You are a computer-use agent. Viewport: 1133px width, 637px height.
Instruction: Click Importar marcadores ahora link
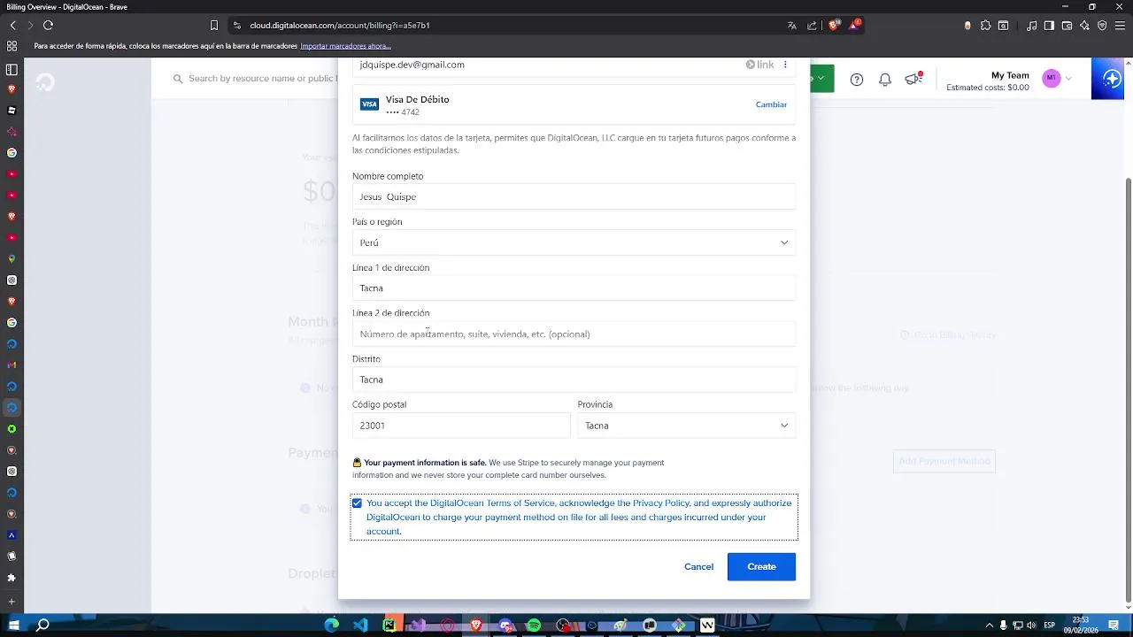coord(345,46)
